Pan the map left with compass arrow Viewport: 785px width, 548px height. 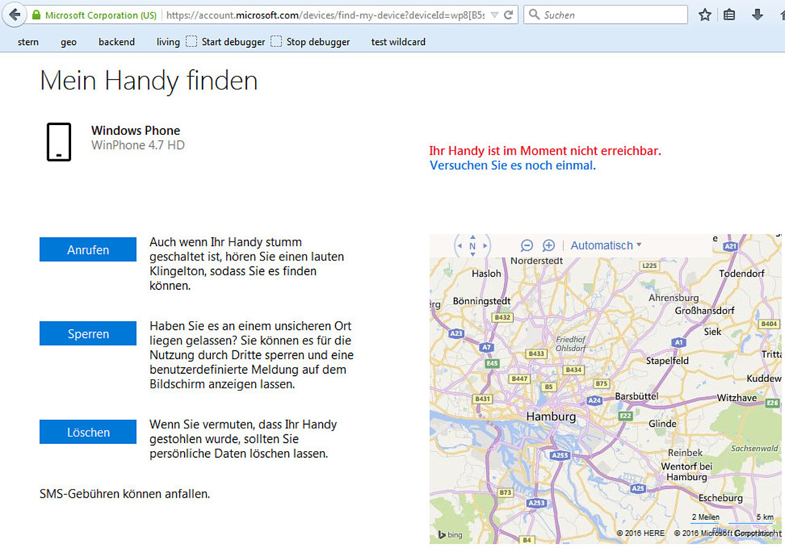[461, 246]
